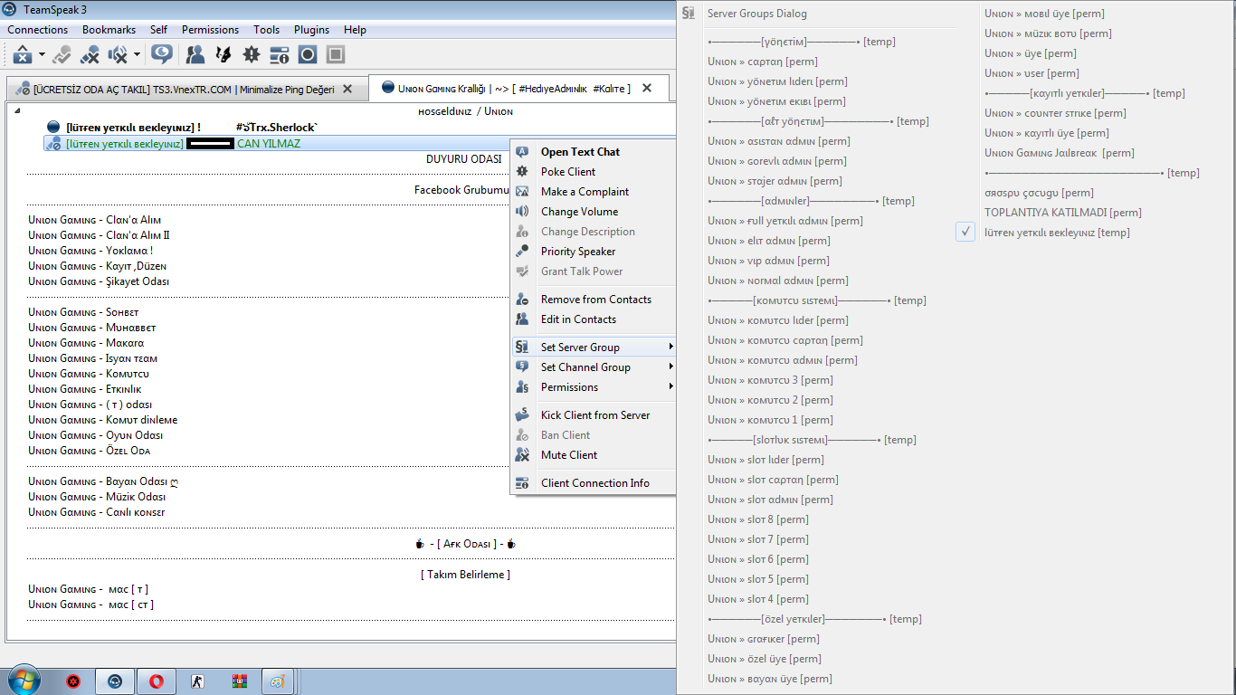Click the Remove from Contacts icon
Viewport: 1236px width, 695px height.
coord(522,300)
